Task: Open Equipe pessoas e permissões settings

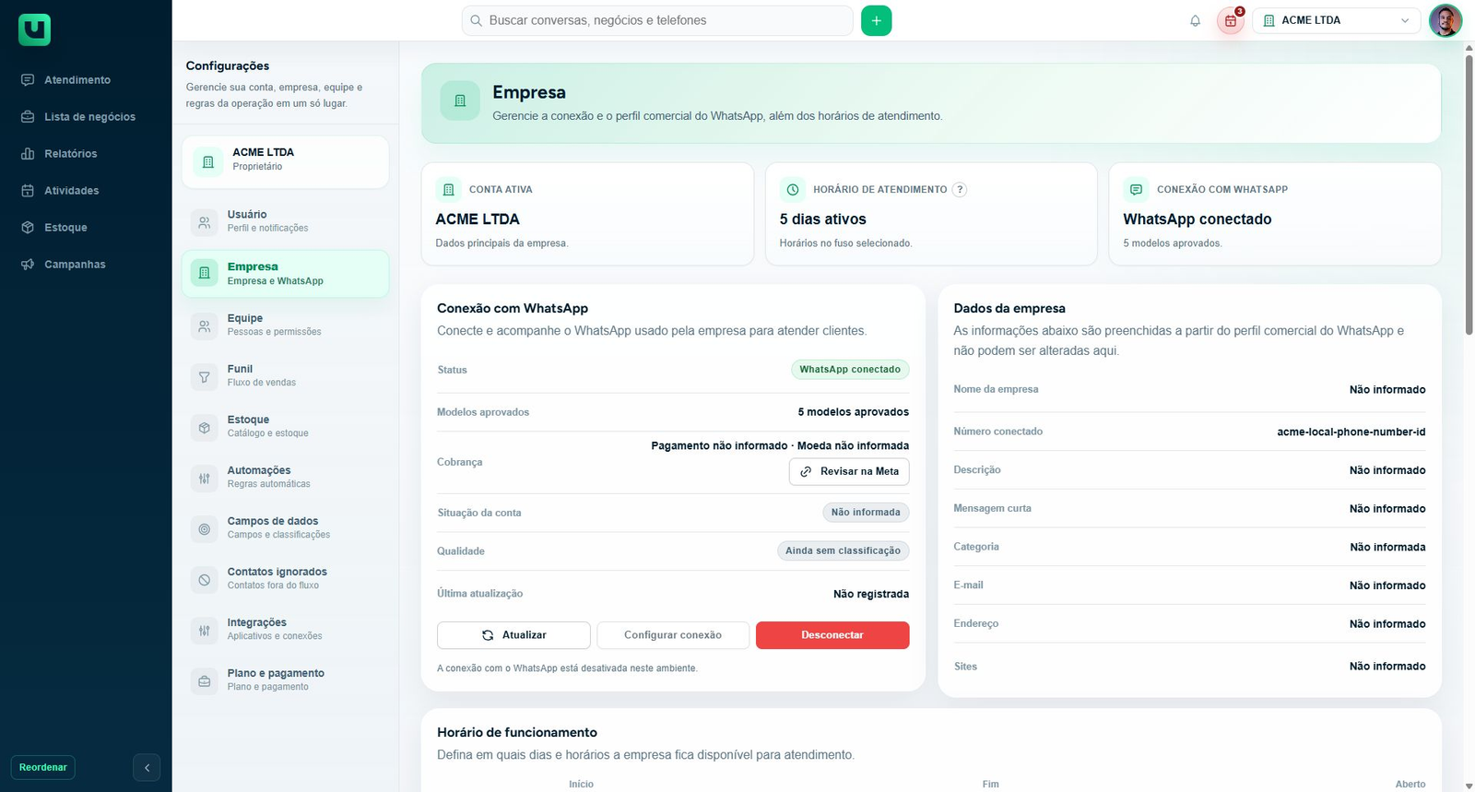Action: [x=285, y=325]
